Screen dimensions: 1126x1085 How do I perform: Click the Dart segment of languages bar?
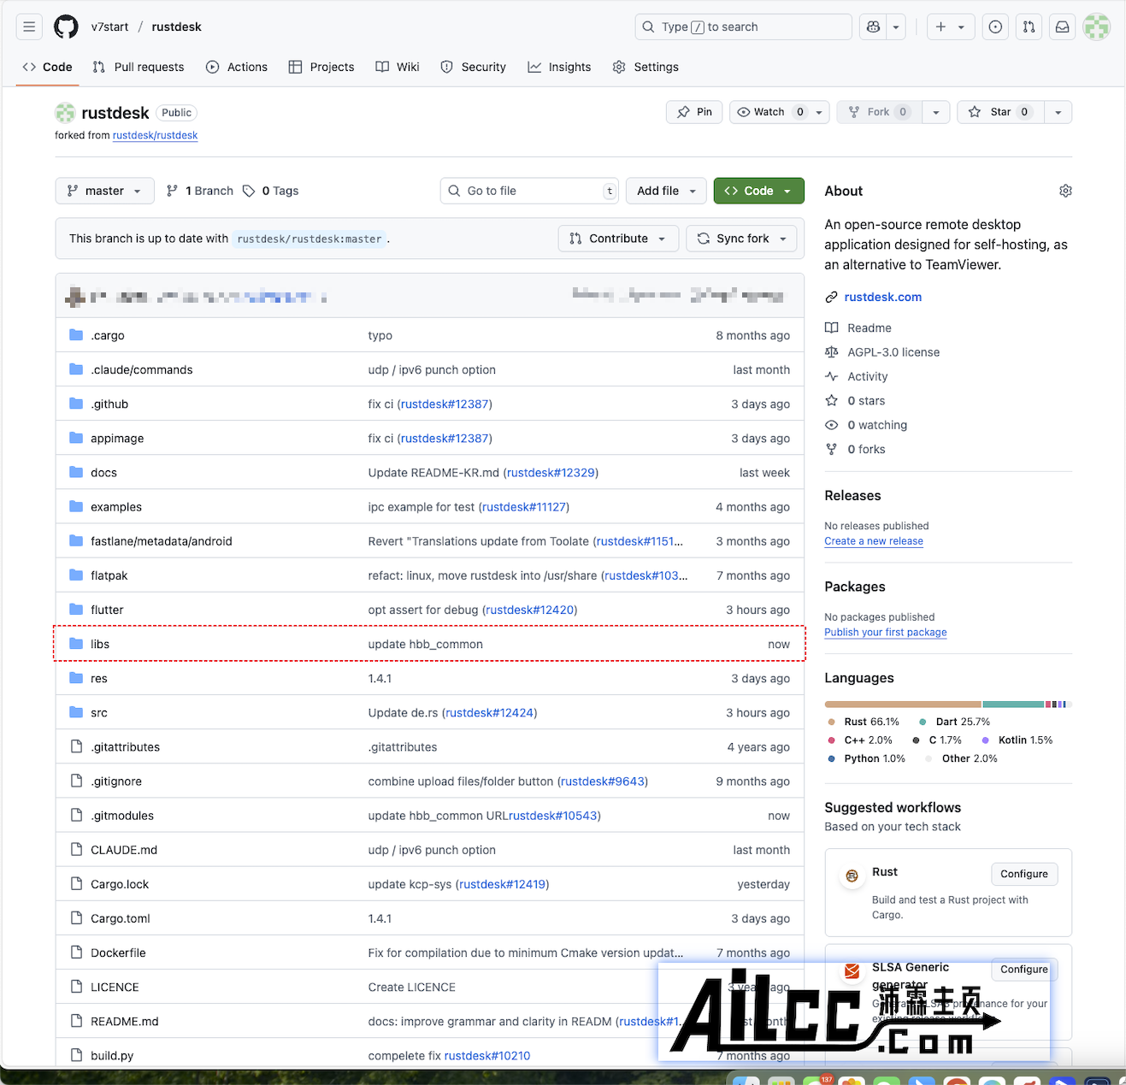(x=1013, y=705)
